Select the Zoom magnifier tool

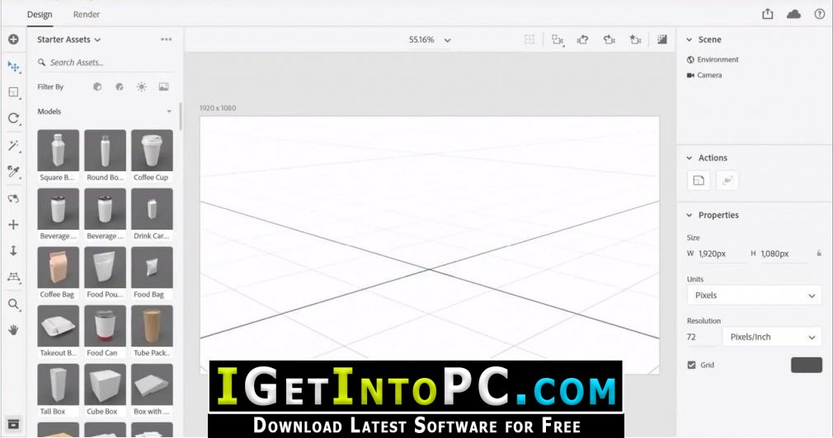[x=13, y=304]
